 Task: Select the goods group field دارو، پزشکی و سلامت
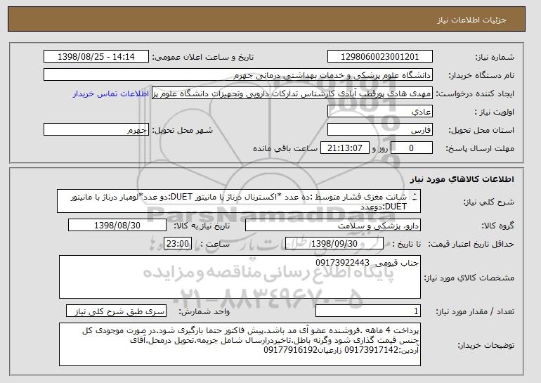333,226
